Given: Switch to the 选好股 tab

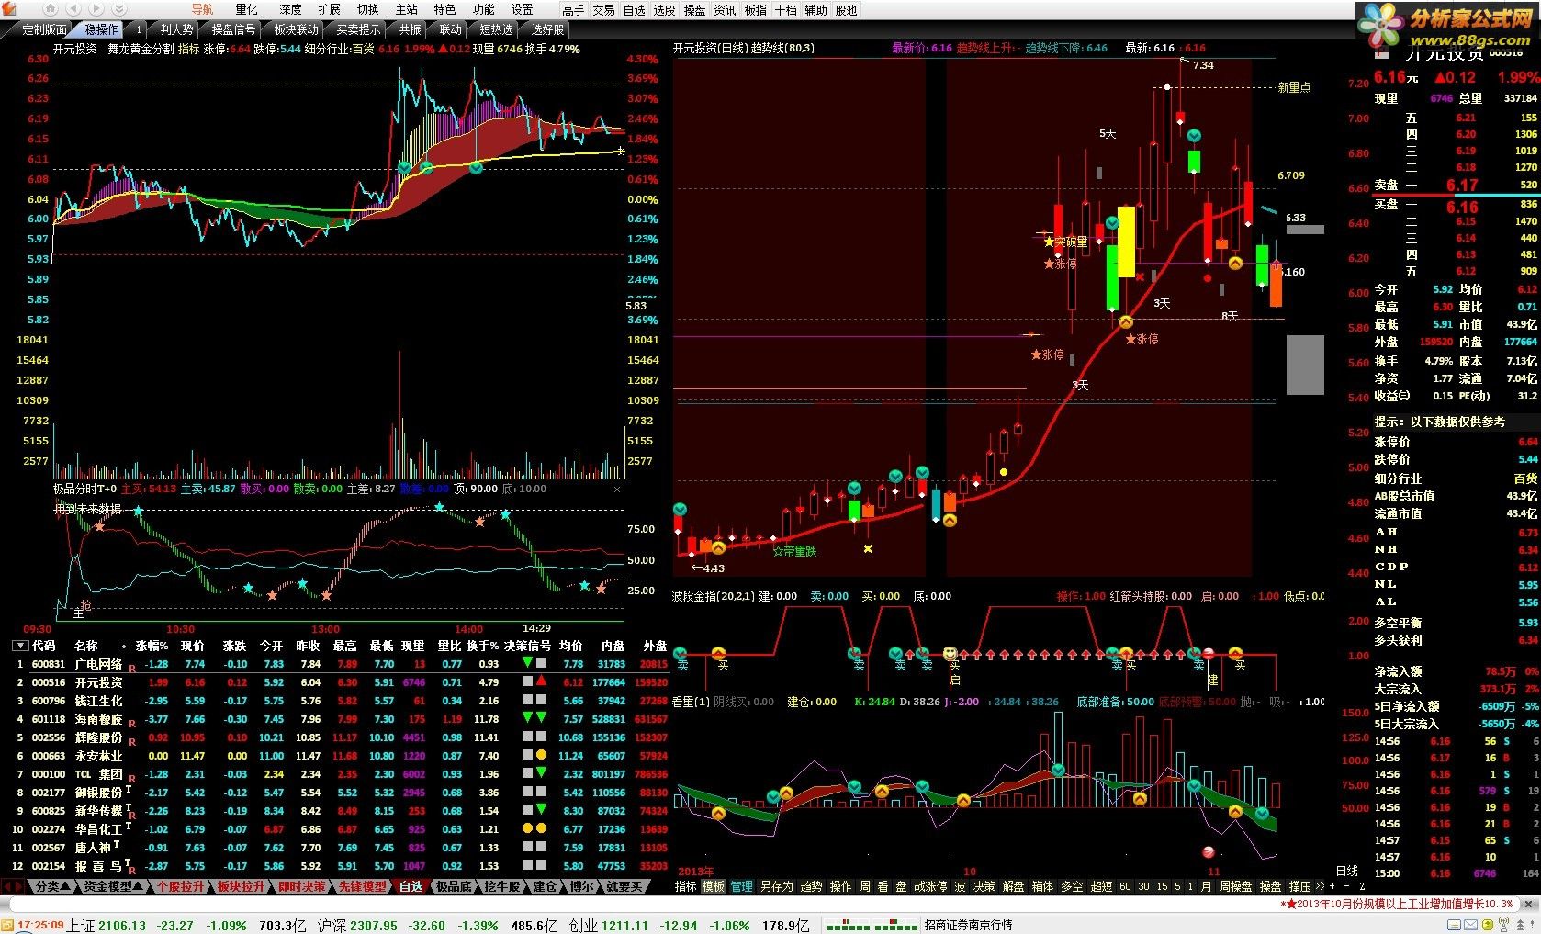Looking at the screenshot, I should tap(547, 29).
